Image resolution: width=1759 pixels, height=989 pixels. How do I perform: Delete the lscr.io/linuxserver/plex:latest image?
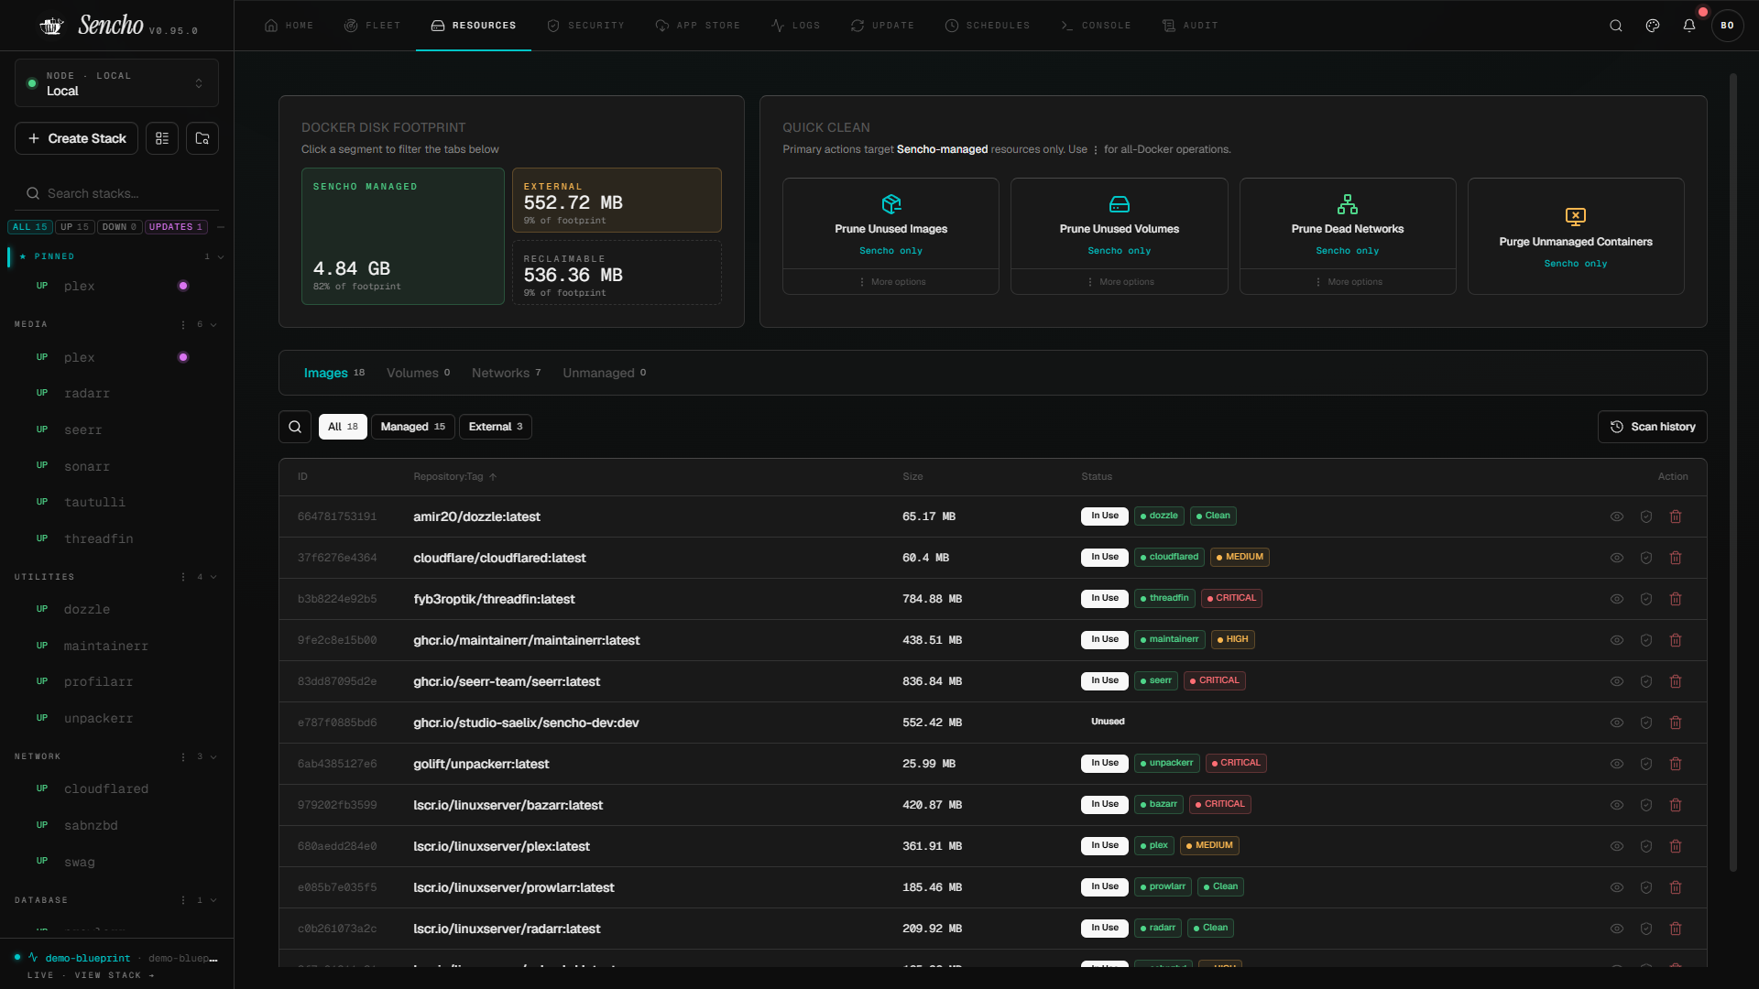point(1676,846)
